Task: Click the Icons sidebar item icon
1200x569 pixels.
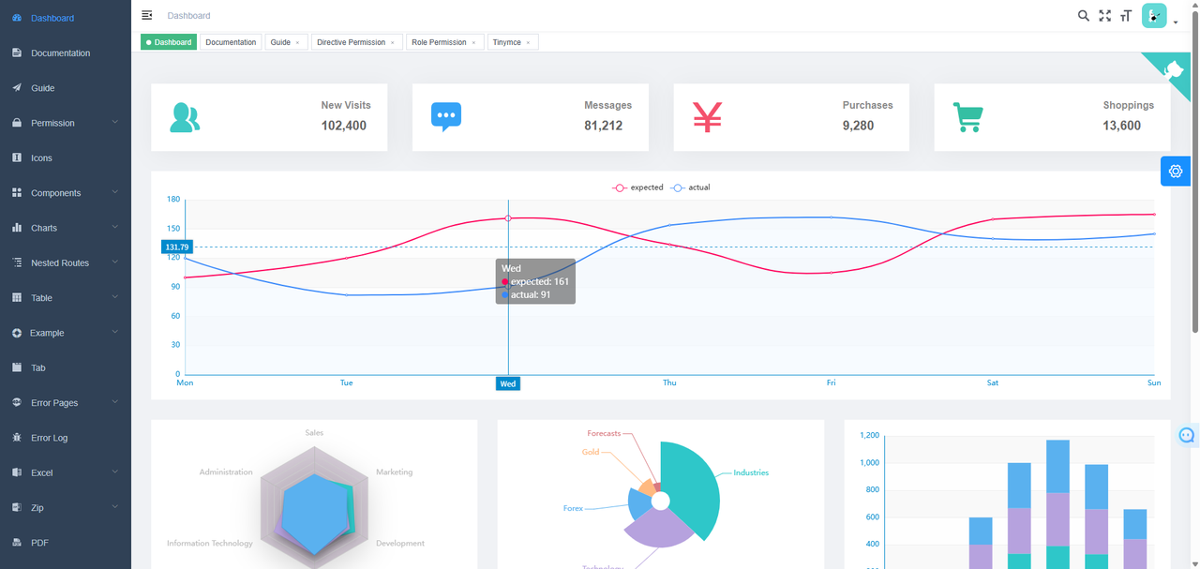Action: click(x=17, y=157)
